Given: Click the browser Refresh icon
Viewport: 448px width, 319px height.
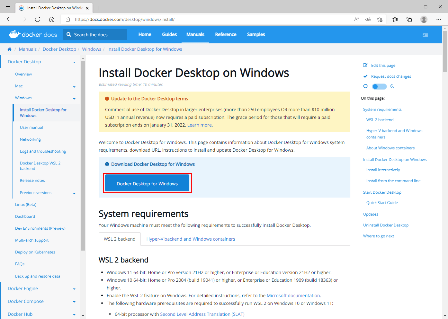Looking at the screenshot, I should (38, 19).
